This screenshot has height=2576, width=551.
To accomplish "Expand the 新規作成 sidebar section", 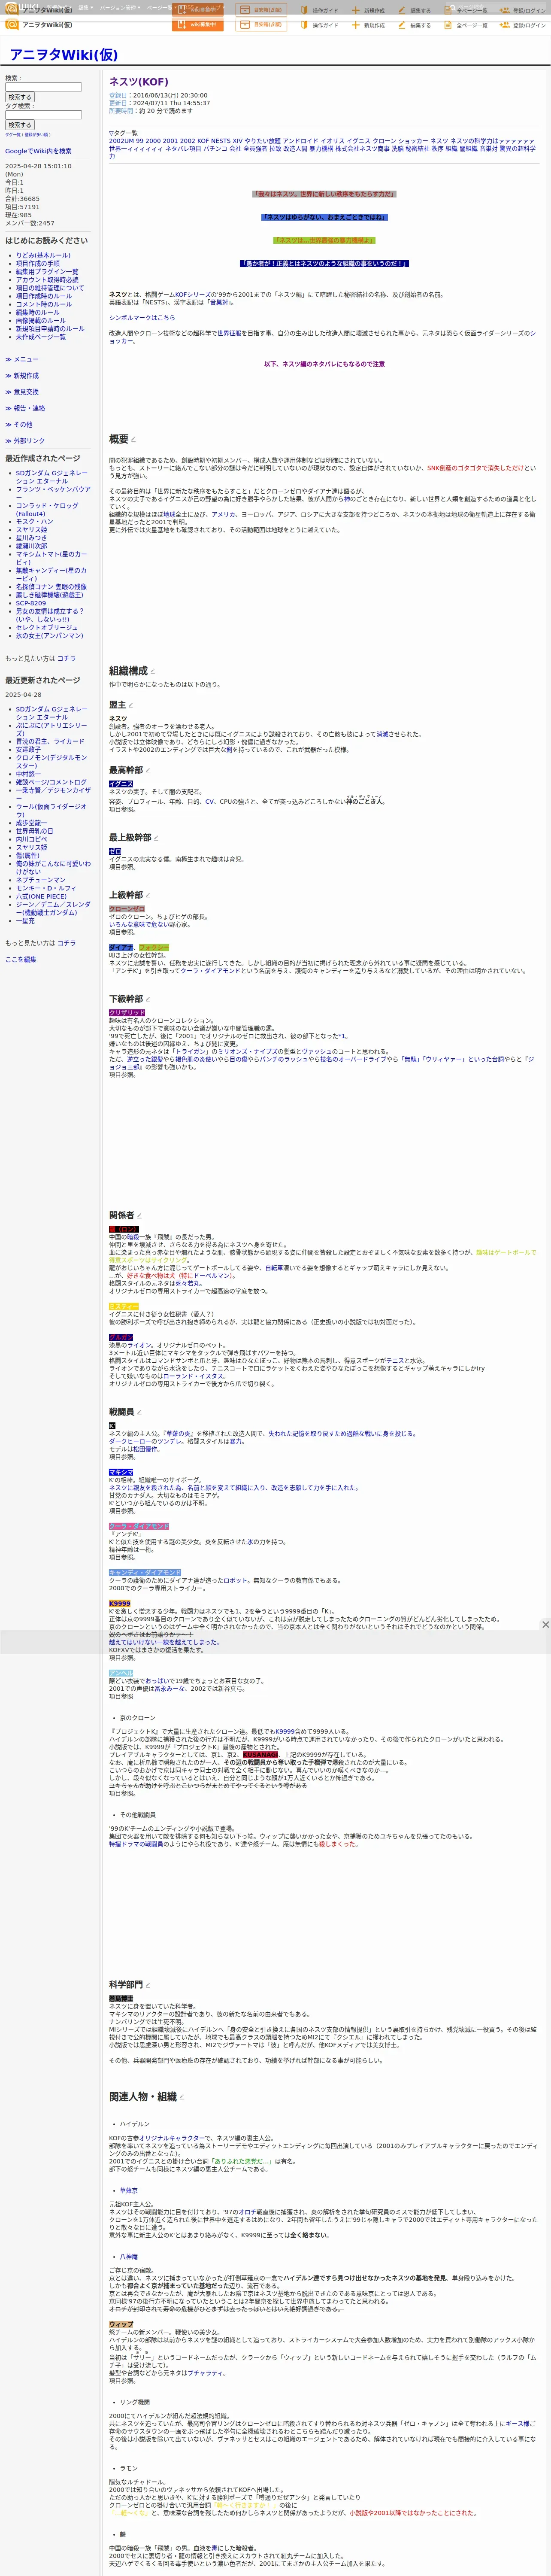I will [x=22, y=376].
